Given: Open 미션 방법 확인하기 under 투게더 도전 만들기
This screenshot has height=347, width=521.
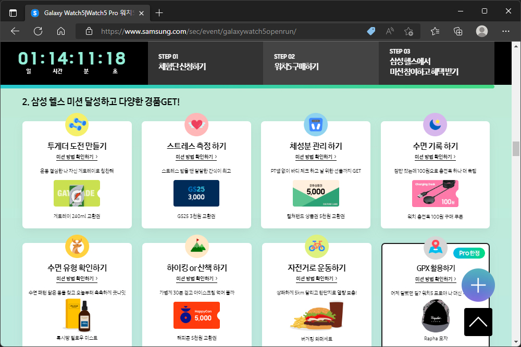Looking at the screenshot, I should (77, 157).
